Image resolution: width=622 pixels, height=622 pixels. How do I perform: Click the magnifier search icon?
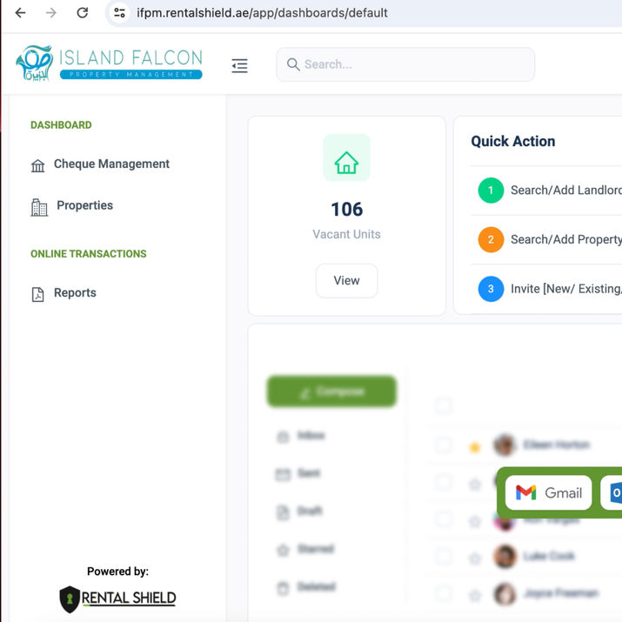click(x=293, y=64)
